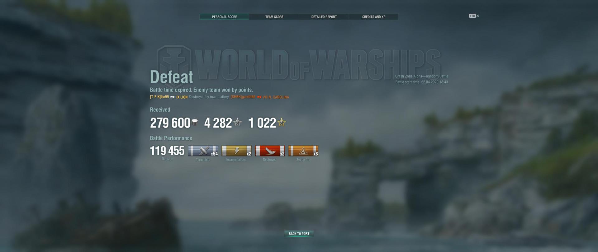Click the IX LION ship label
598x252 pixels.
(182, 97)
